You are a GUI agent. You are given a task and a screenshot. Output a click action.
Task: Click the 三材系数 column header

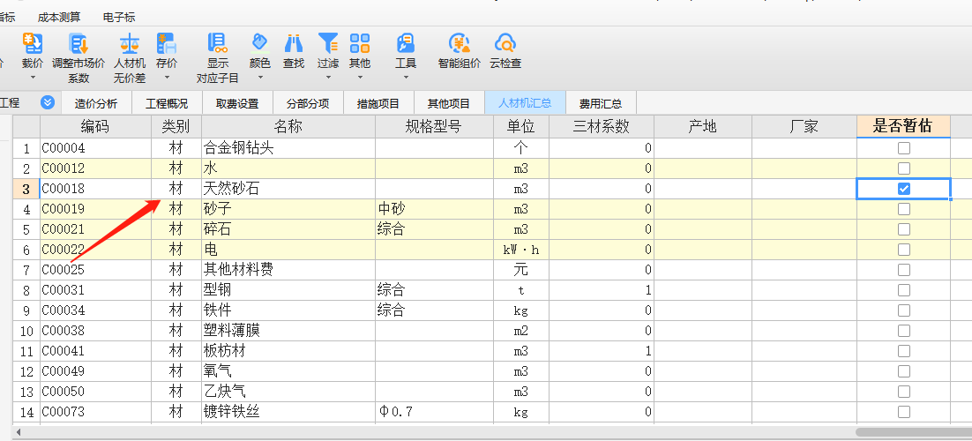click(602, 126)
